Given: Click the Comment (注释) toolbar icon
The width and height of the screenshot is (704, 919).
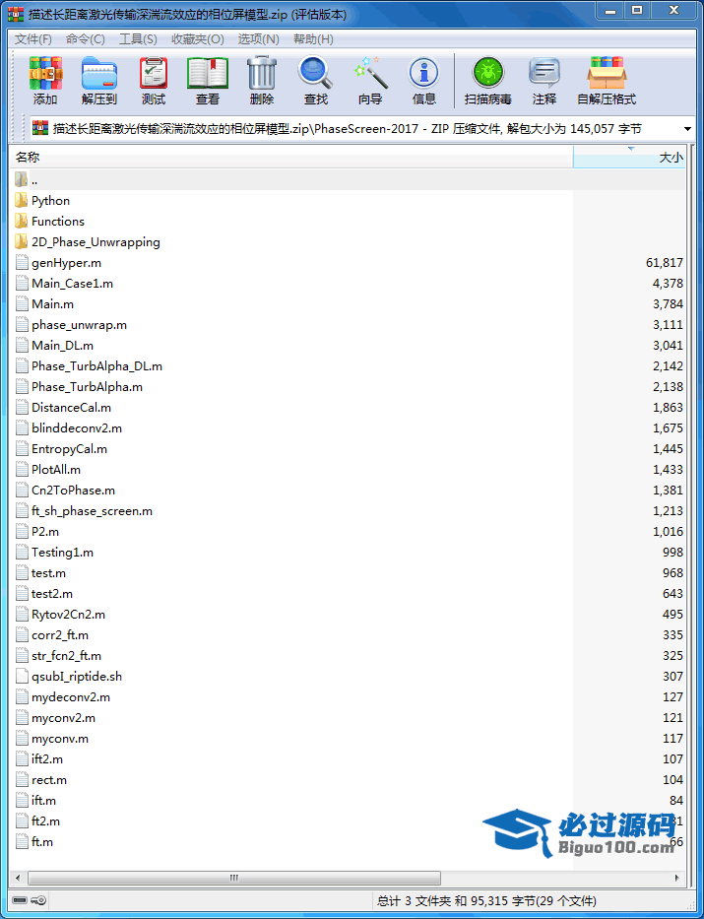Looking at the screenshot, I should pos(544,73).
